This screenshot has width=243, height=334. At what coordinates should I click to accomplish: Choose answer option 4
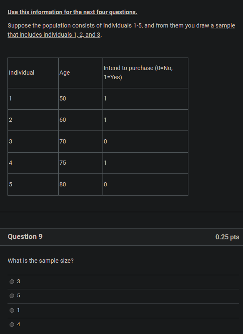12,324
